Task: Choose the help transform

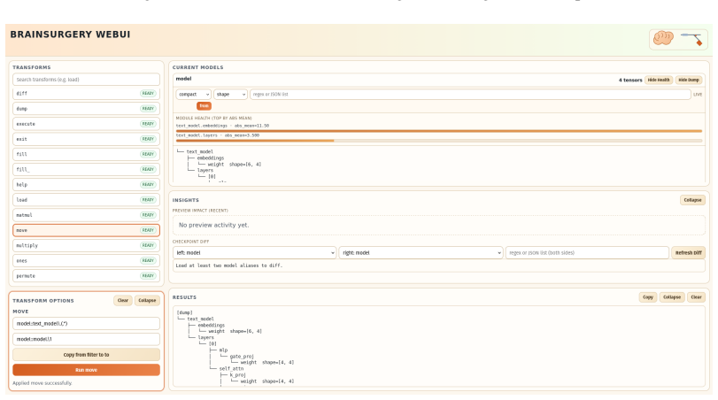Action: coord(86,184)
